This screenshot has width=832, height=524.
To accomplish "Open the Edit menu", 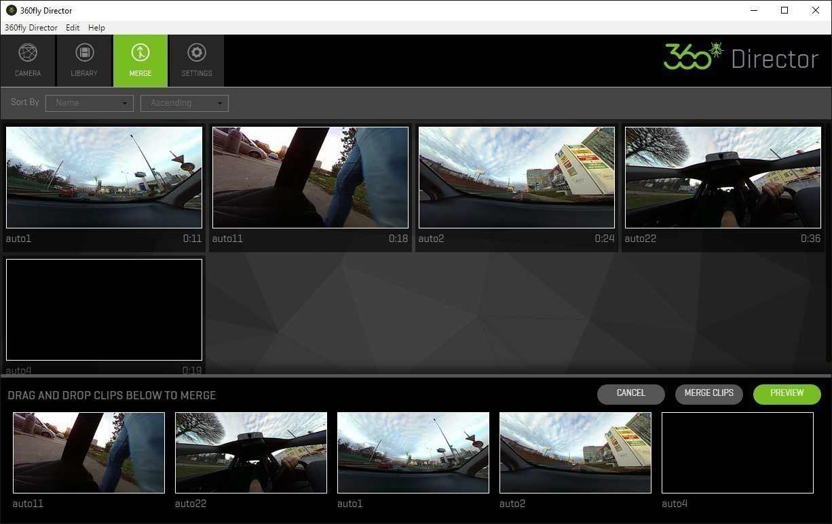I will click(x=73, y=28).
